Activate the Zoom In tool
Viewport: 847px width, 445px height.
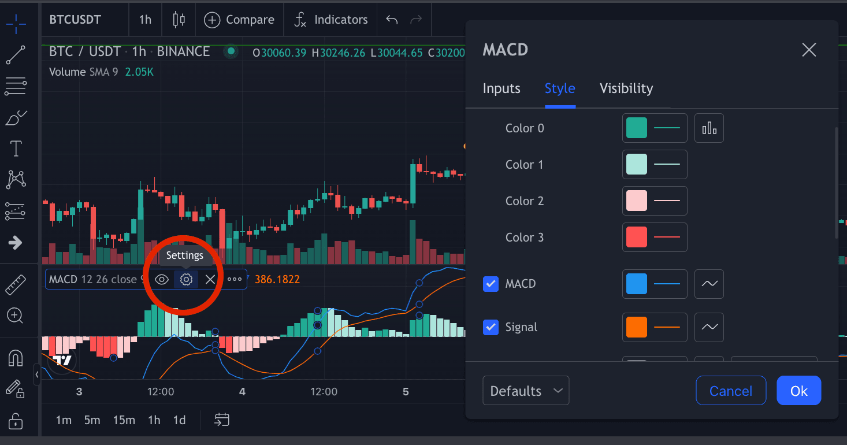[15, 316]
